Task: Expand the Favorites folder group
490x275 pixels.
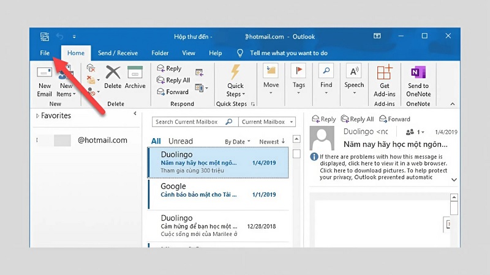Action: pos(38,116)
